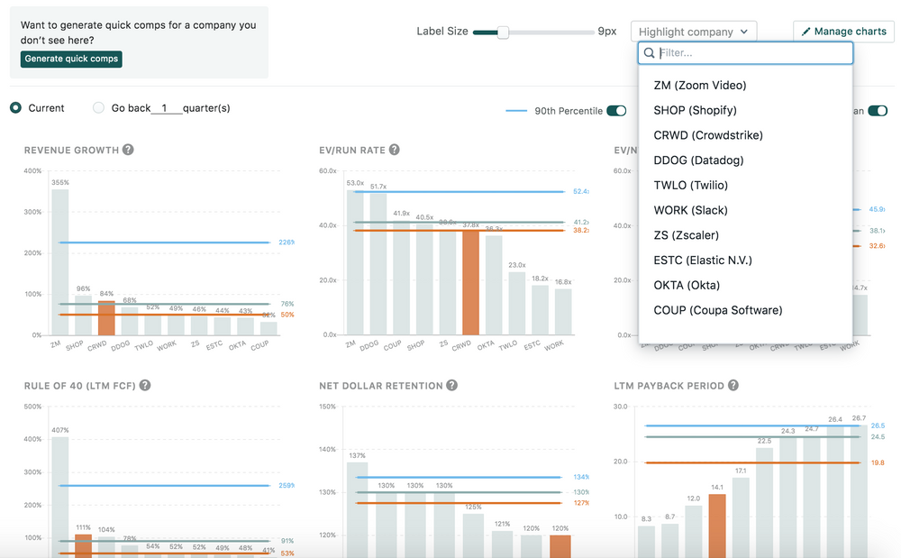
Task: Click the pencil icon on Manage charts
Action: pyautogui.click(x=807, y=31)
